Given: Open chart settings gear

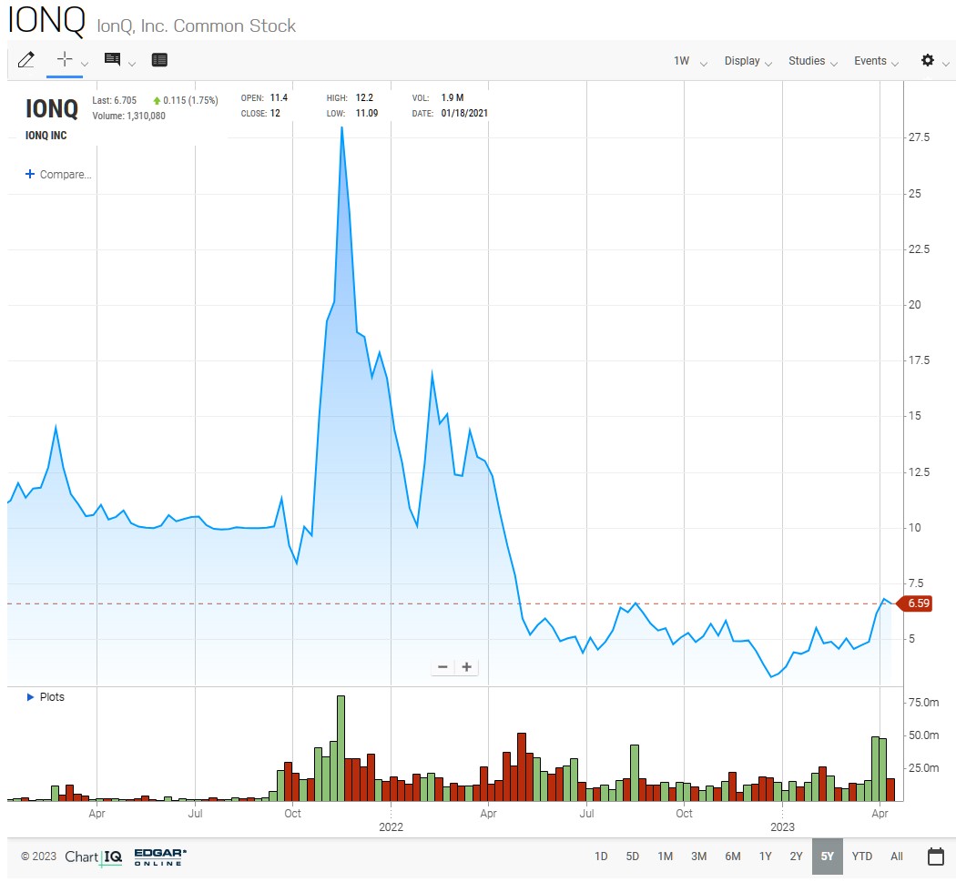Looking at the screenshot, I should (x=928, y=60).
